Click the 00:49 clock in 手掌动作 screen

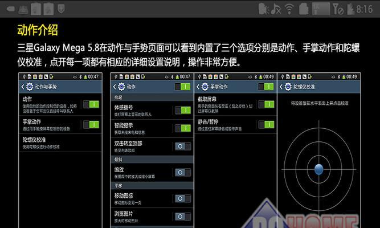click(x=268, y=76)
